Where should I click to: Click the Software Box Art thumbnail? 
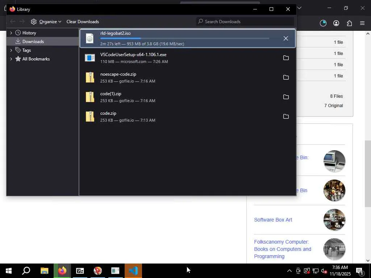[334, 220]
